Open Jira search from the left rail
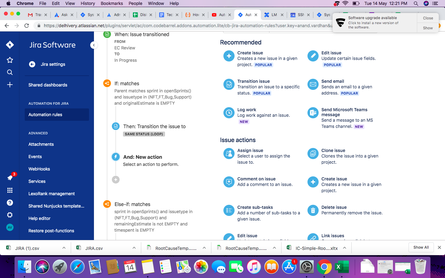Image resolution: width=445 pixels, height=278 pixels. 10,72
